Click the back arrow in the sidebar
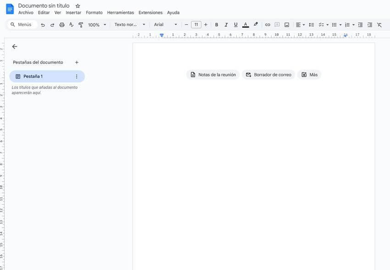Viewport: 390px width, 270px height. click(x=15, y=46)
